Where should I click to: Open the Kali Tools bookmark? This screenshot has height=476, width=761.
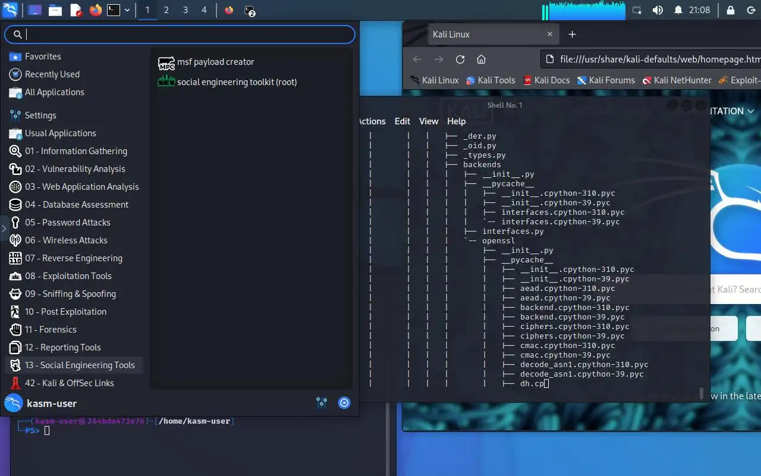click(x=490, y=80)
